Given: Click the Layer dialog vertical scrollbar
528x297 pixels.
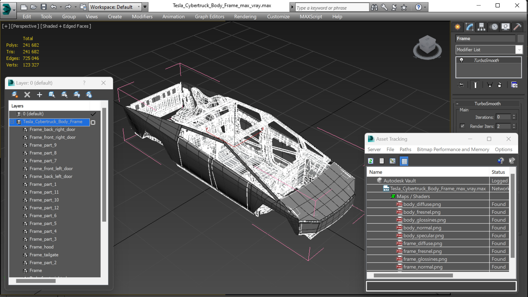Looking at the screenshot, I should (x=104, y=165).
